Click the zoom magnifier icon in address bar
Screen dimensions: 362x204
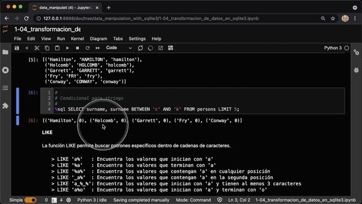pos(323,19)
